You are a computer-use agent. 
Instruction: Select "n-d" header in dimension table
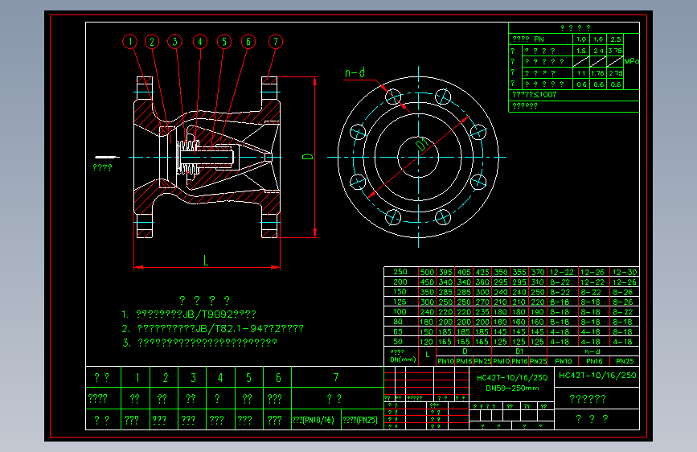pyautogui.click(x=592, y=351)
